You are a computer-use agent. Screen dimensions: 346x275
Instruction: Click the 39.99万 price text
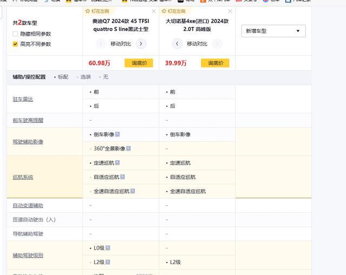pyautogui.click(x=176, y=63)
